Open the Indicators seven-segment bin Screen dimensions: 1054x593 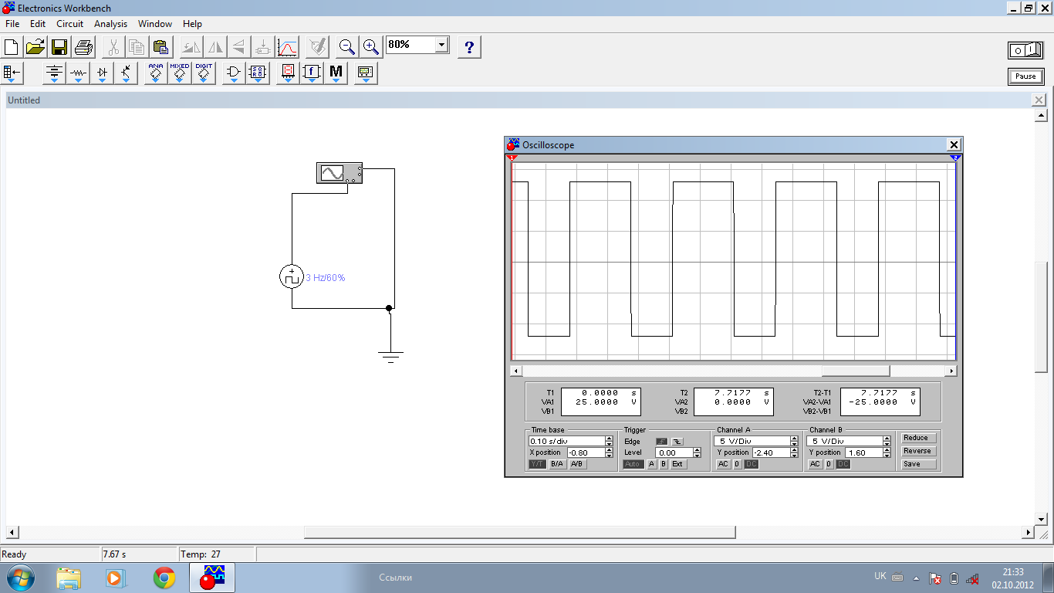point(288,74)
